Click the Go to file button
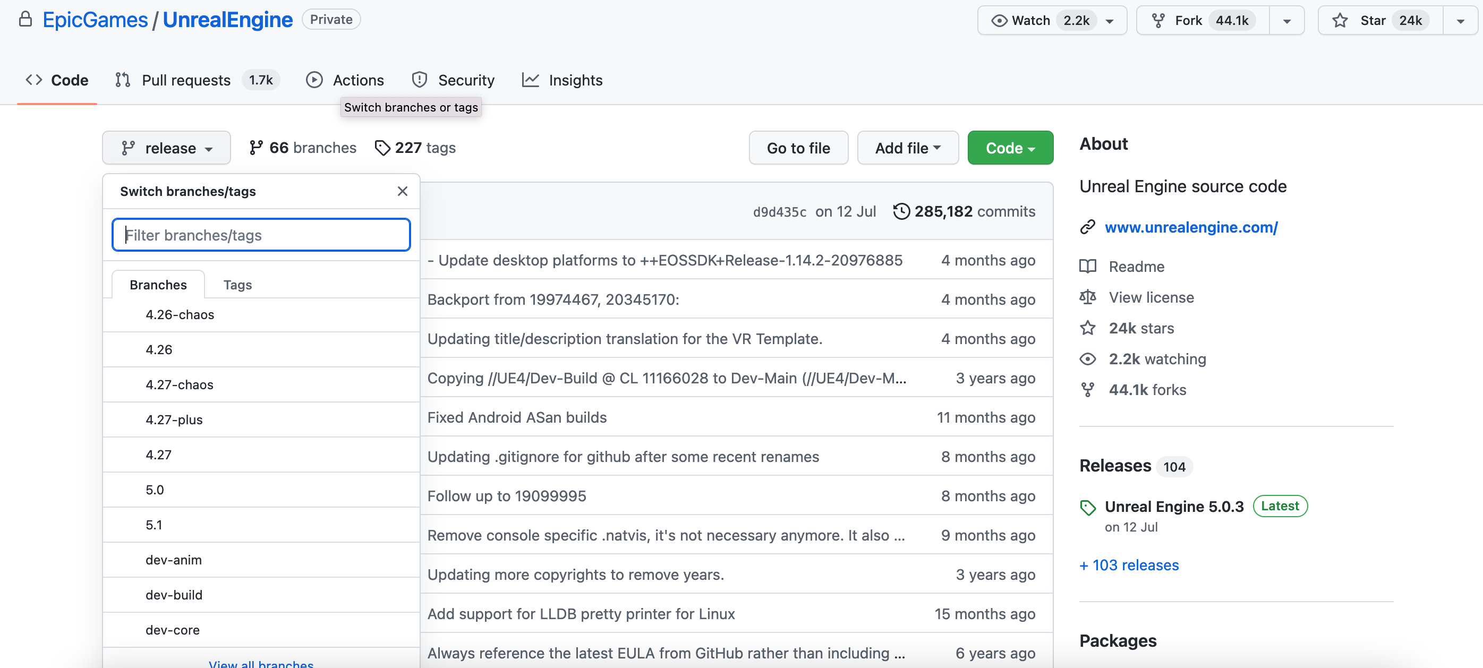Screen dimensions: 1483x668 tap(798, 148)
